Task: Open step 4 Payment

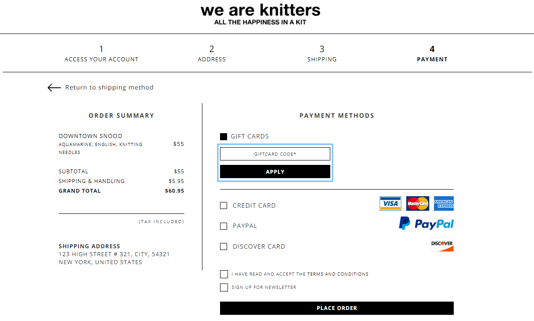Action: [x=432, y=54]
